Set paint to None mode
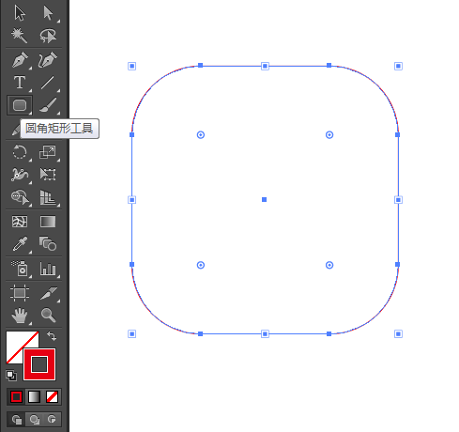This screenshot has width=459, height=432. coord(52,397)
